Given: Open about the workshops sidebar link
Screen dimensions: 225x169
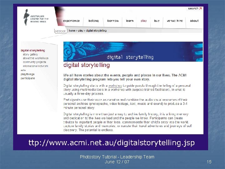Looking at the screenshot, I should click(36, 58).
